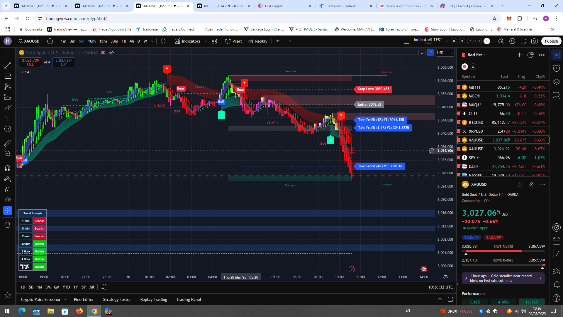Toggle the hide all drawings eye icon
Screen dimensions: 563x317
pyautogui.click(x=7, y=200)
